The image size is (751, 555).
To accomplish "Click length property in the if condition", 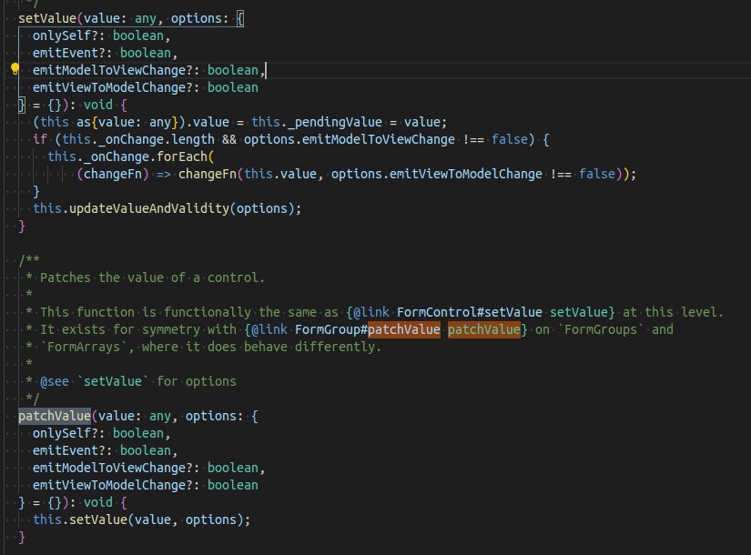I will (x=193, y=139).
